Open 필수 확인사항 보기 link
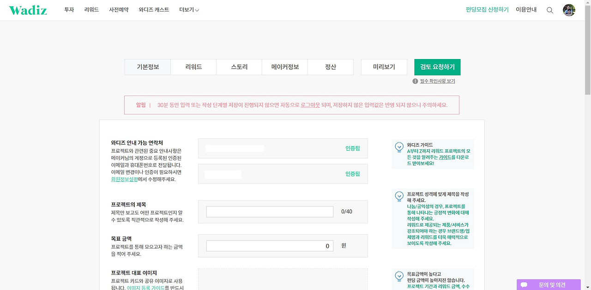 (437, 81)
